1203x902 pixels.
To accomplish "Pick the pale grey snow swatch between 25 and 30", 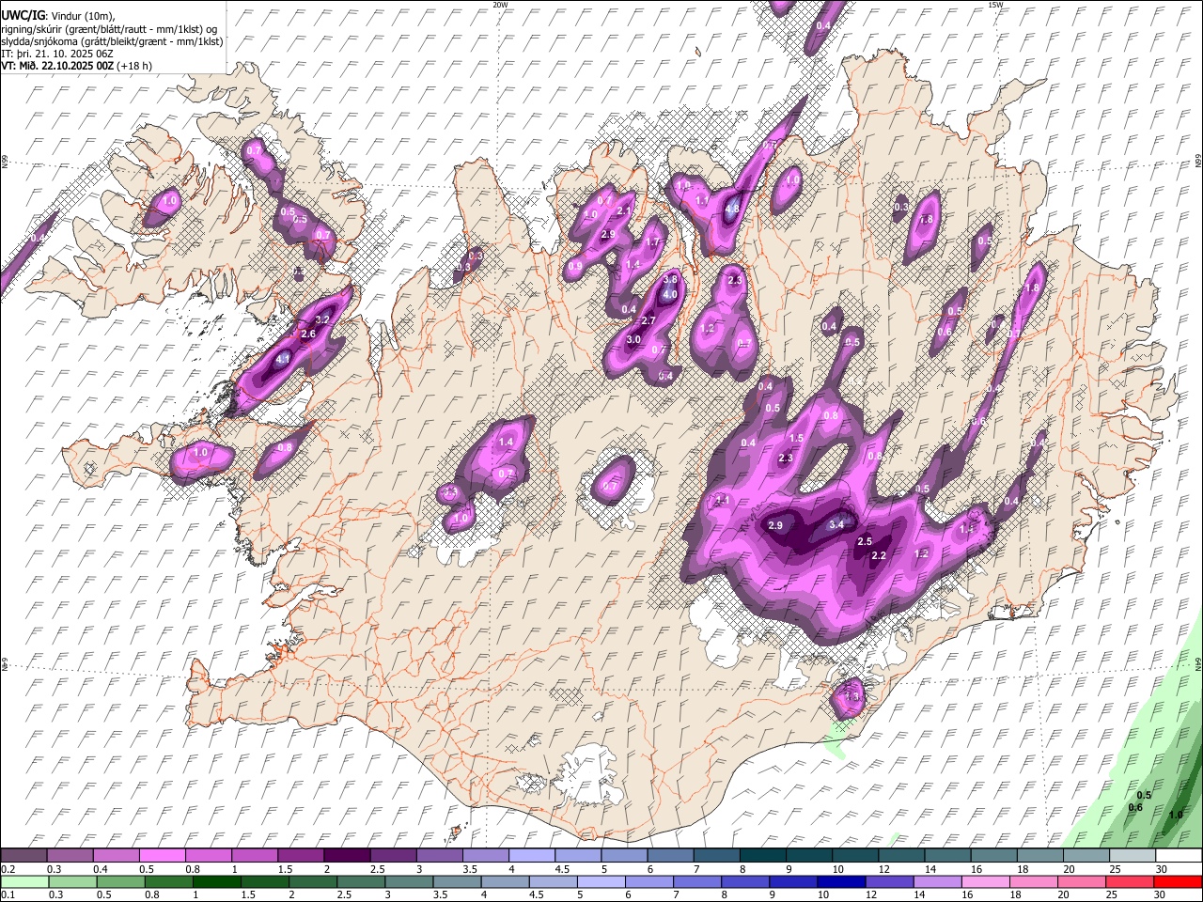I will (1133, 856).
